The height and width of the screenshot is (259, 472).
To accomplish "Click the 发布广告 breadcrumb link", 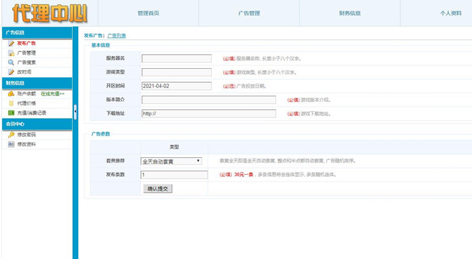I will pos(93,36).
